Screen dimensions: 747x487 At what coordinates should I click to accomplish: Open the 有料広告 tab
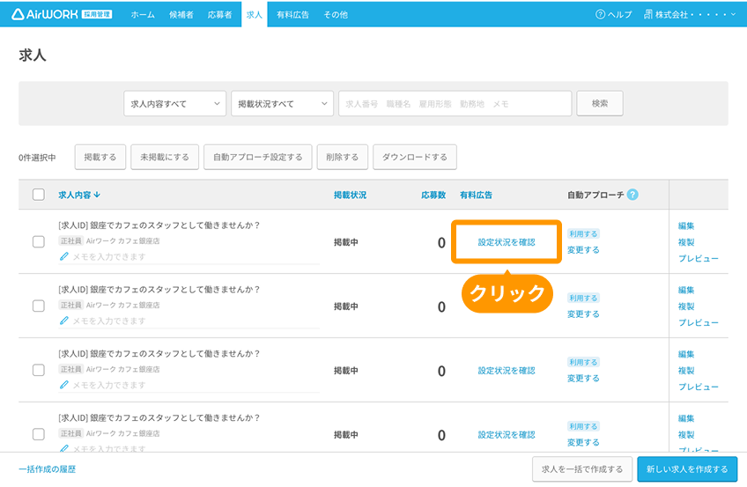tap(292, 15)
